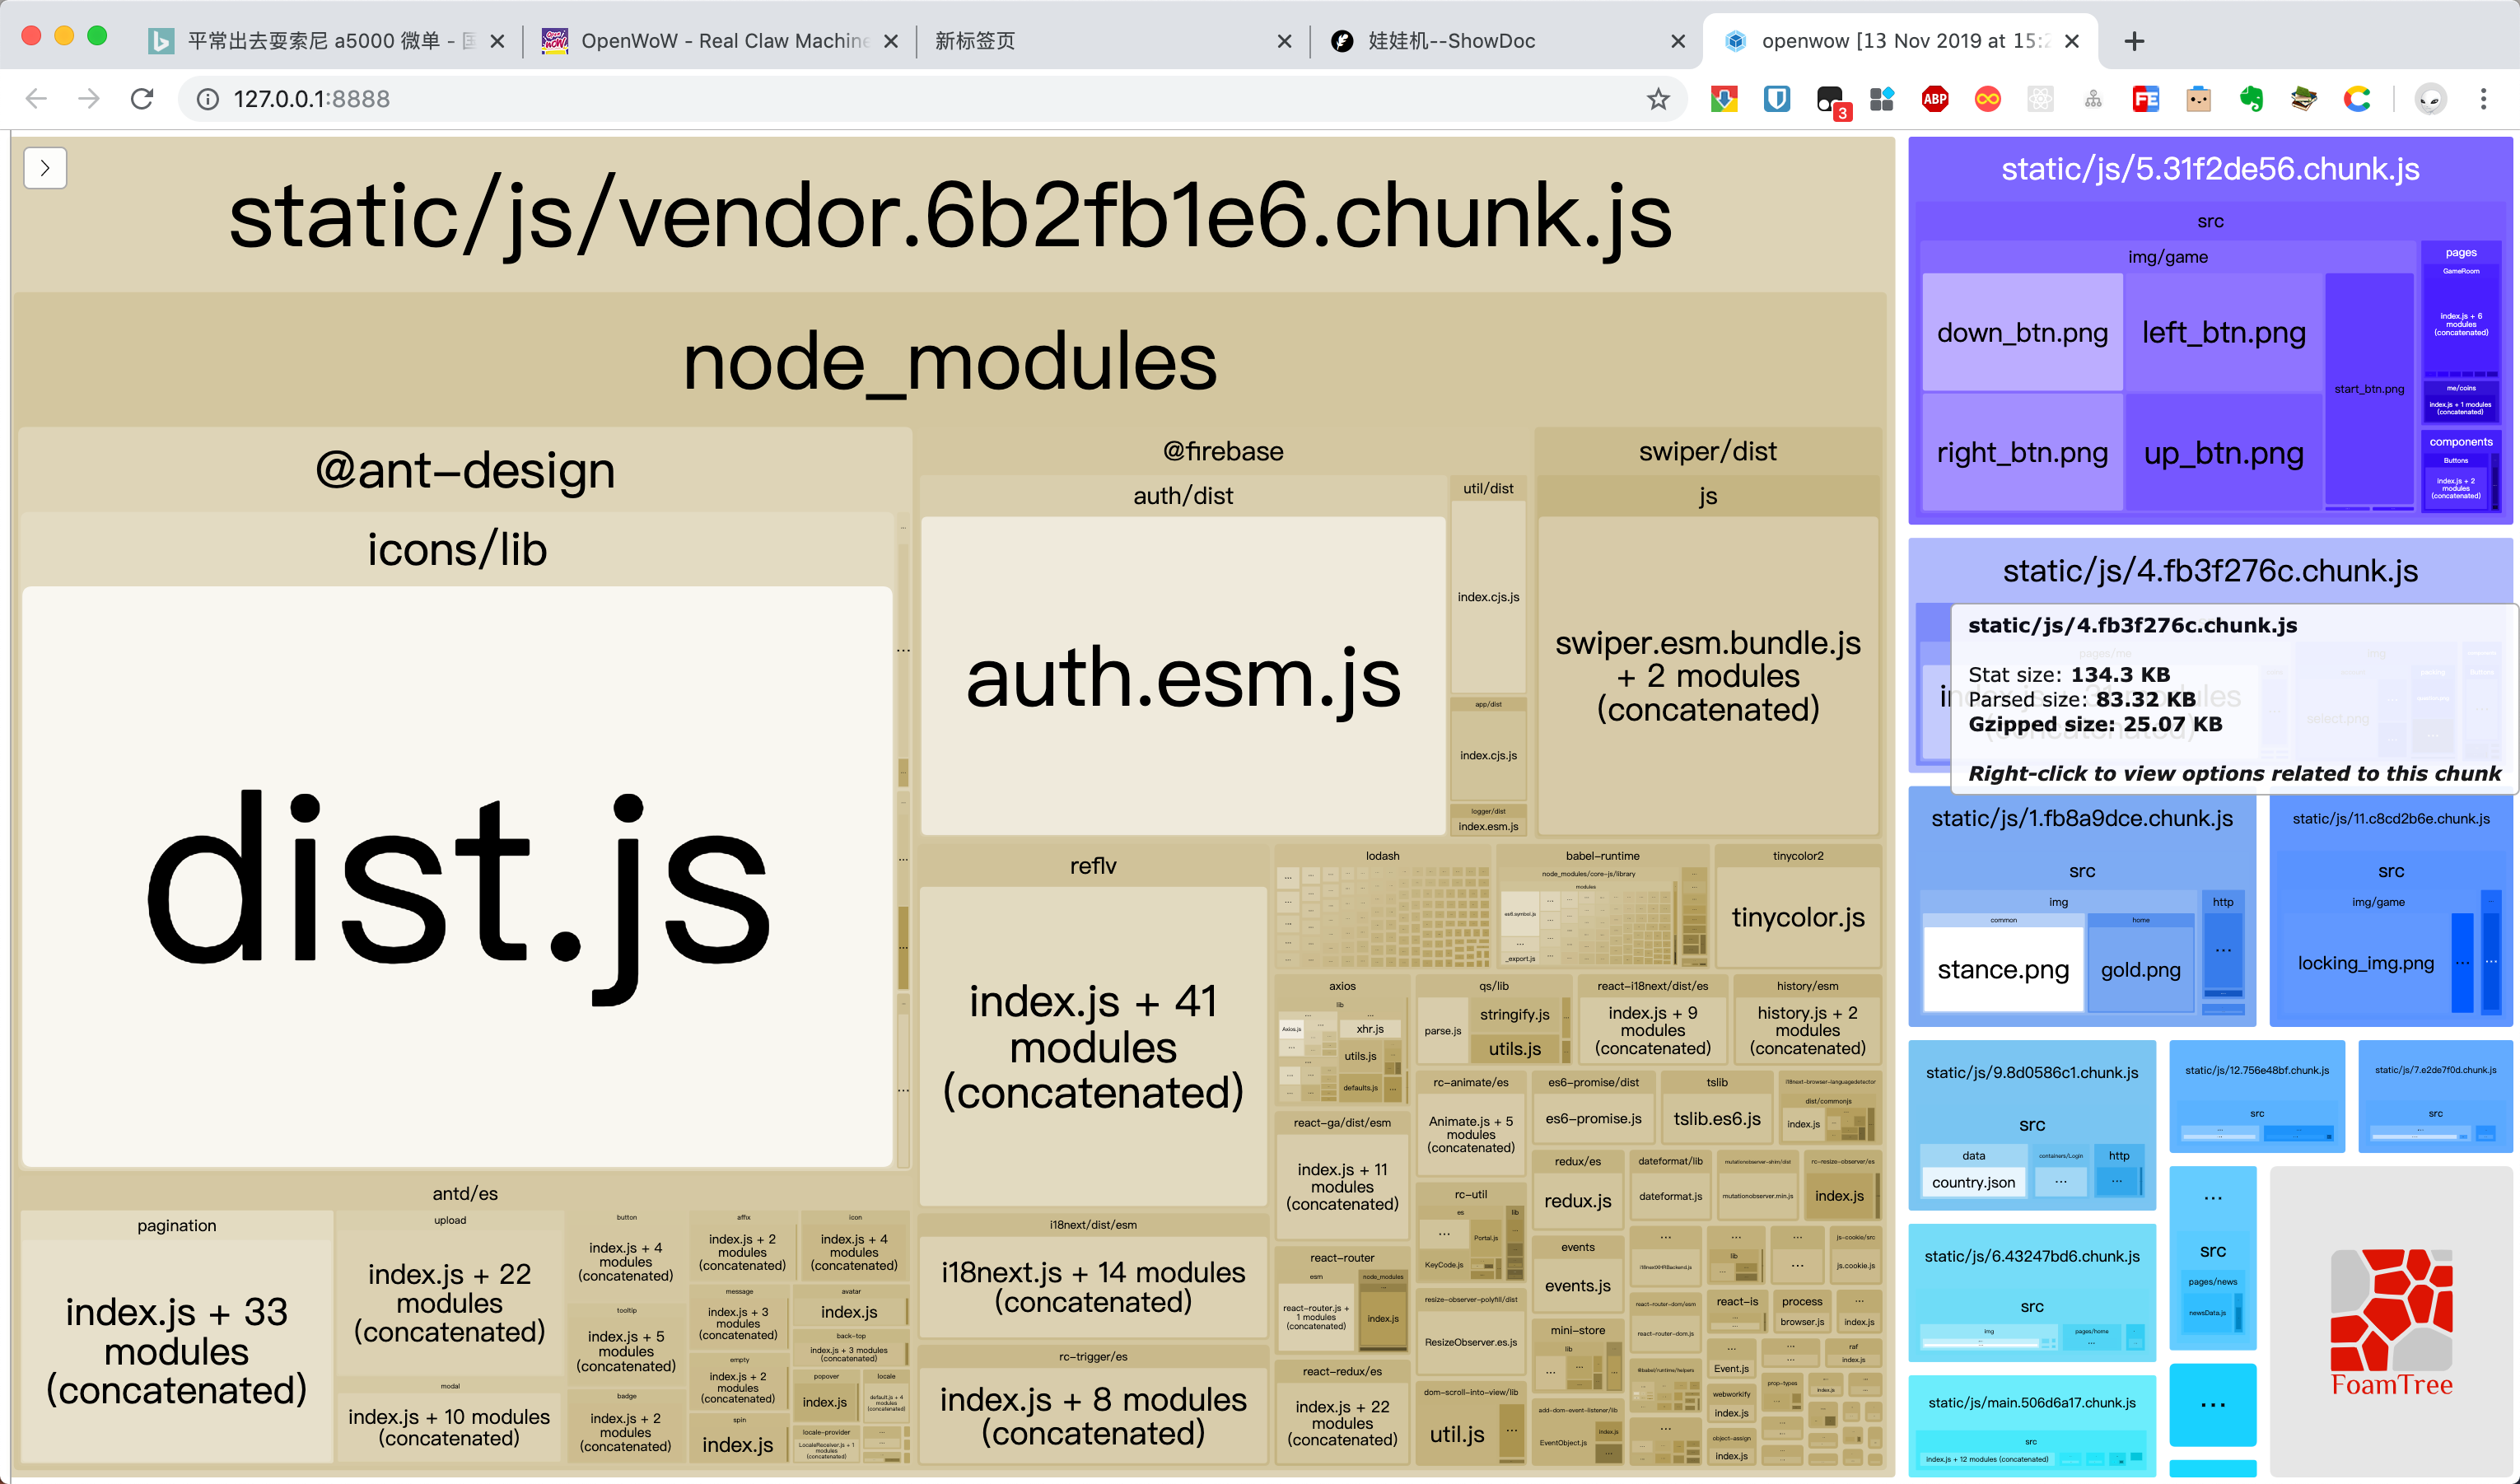Select the auth.esm.js block
This screenshot has height=1484, width=2520.
tap(1183, 676)
